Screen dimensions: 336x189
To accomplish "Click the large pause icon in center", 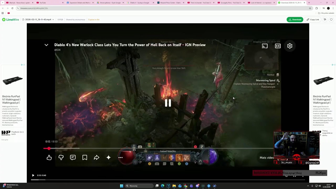I will point(168,103).
